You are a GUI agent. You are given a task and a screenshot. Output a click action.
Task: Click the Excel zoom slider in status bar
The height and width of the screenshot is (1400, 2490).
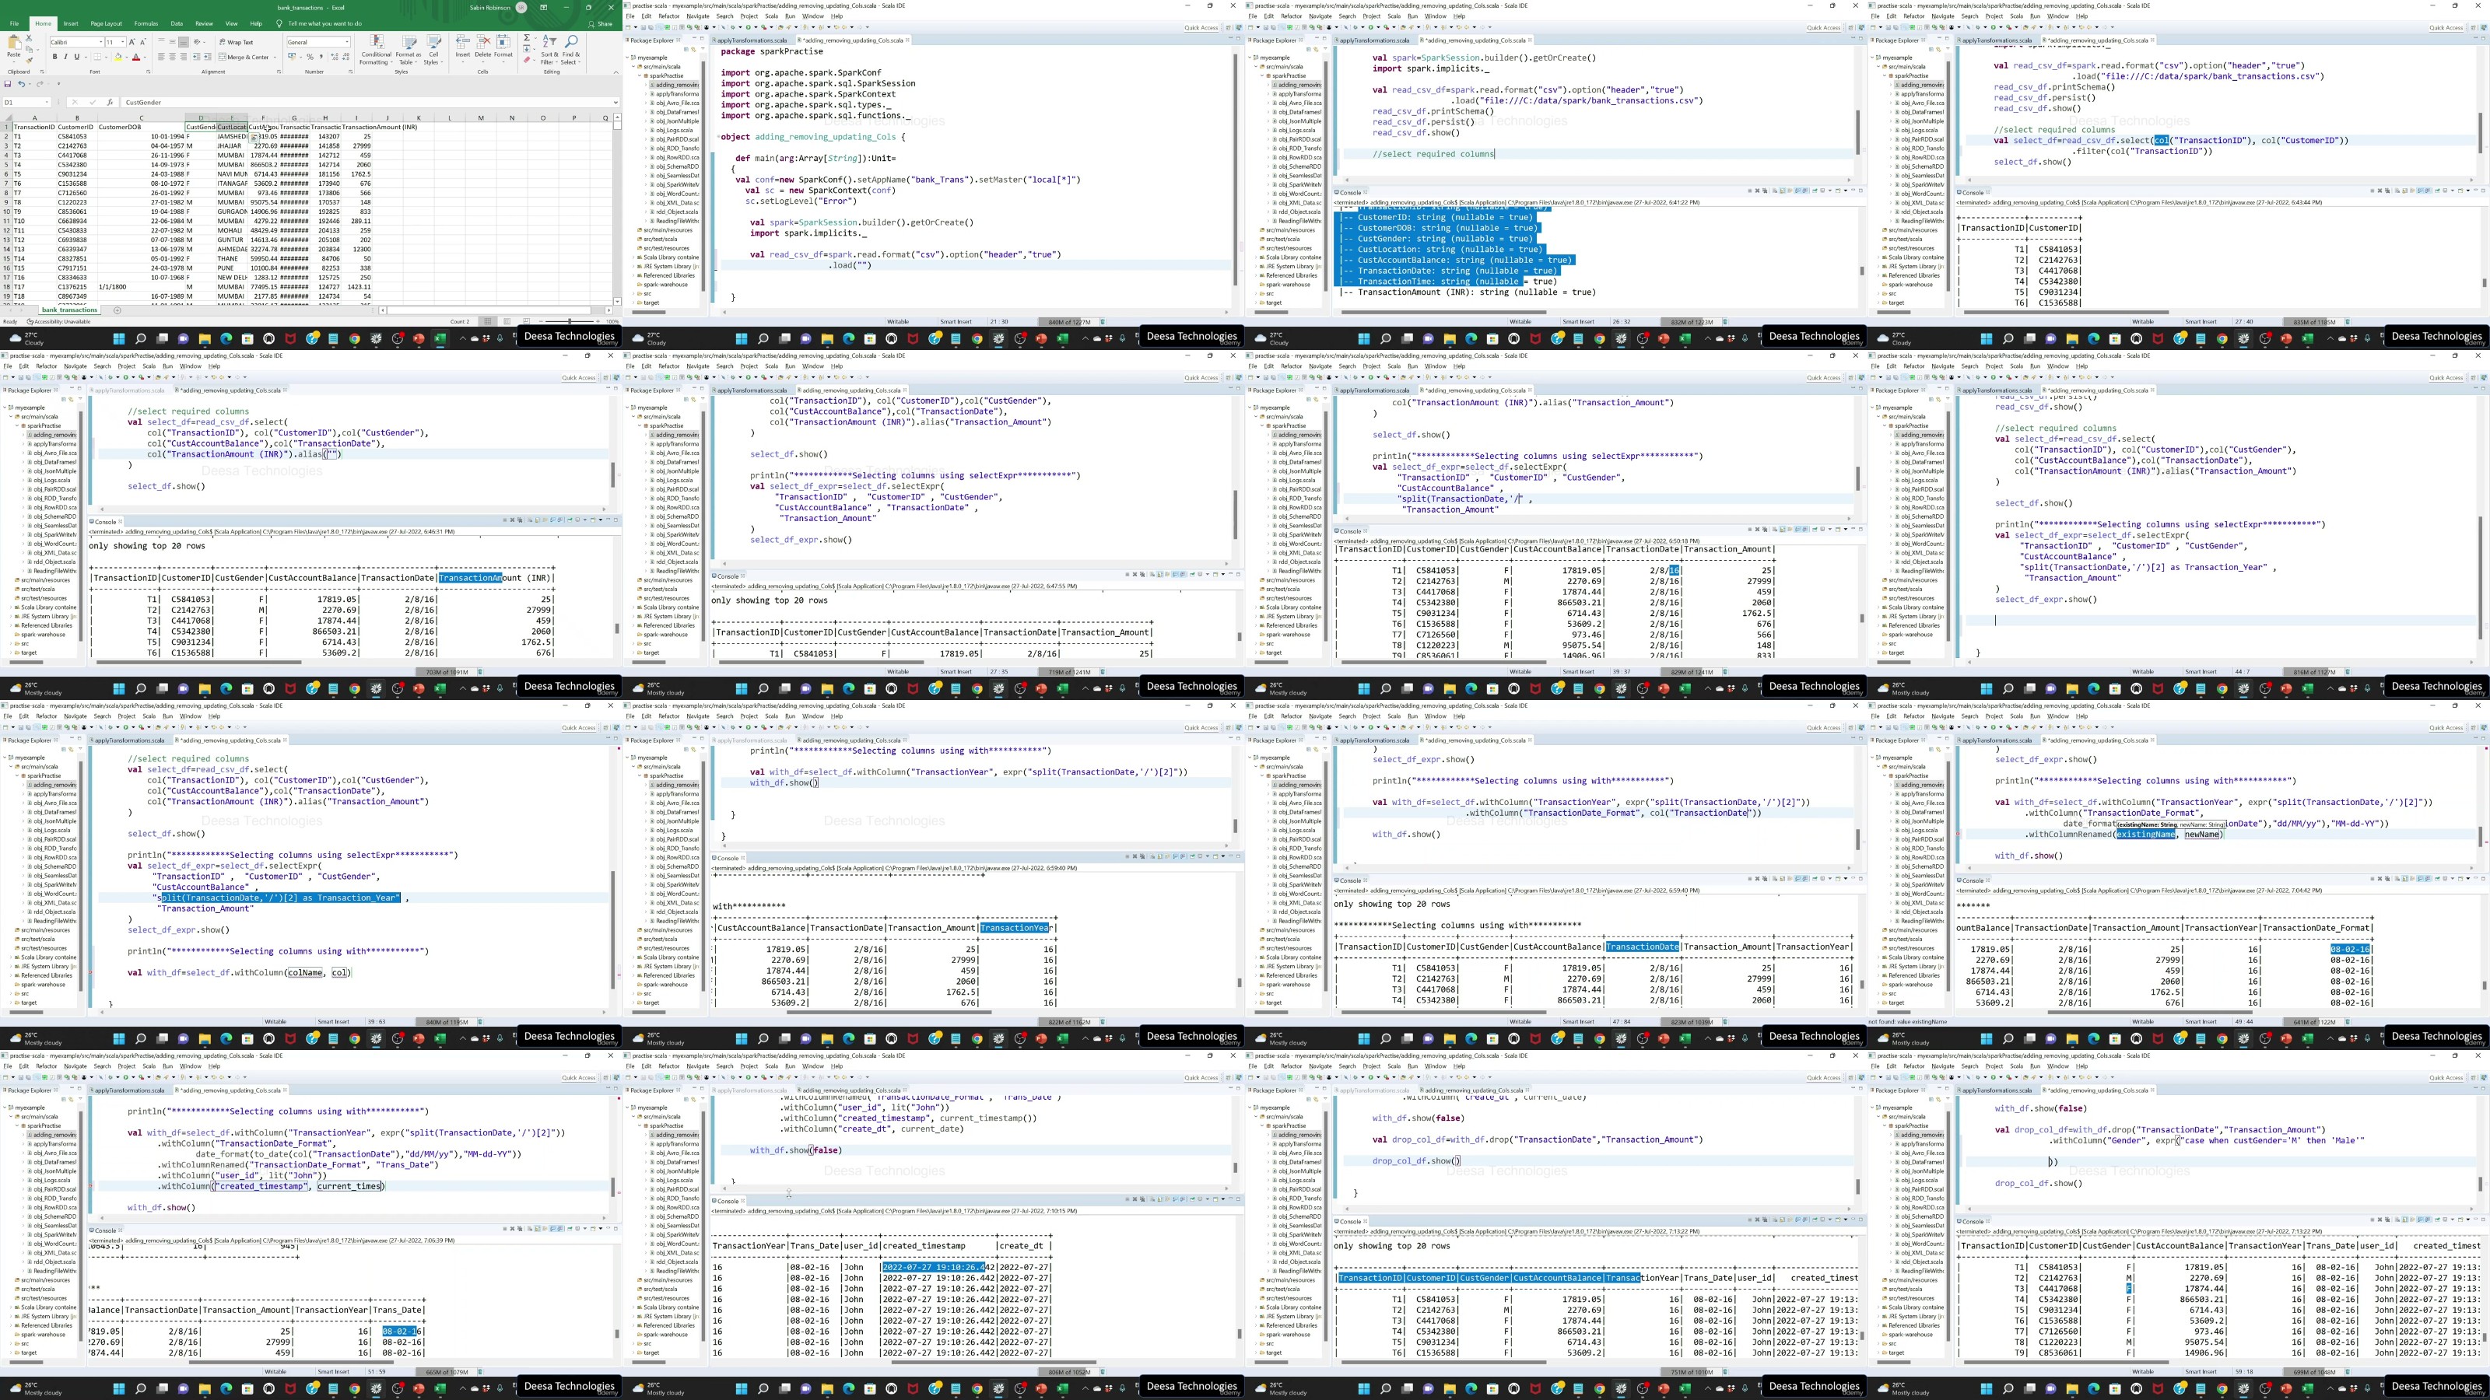tap(570, 320)
